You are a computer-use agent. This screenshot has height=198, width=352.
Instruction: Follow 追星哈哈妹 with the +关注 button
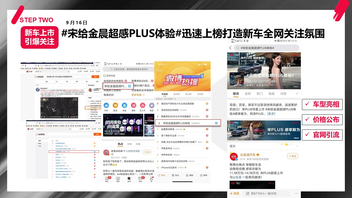147,152
